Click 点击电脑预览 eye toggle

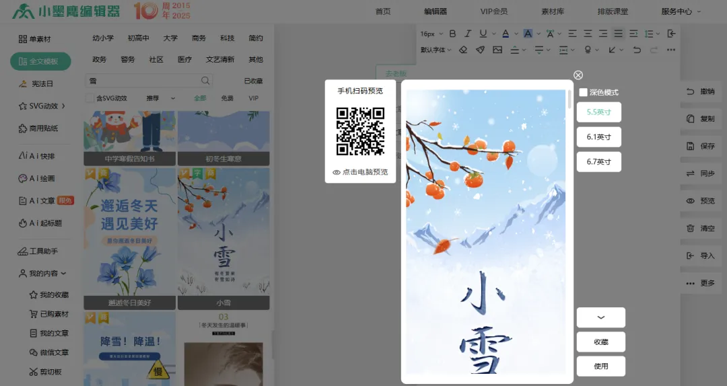(x=360, y=172)
